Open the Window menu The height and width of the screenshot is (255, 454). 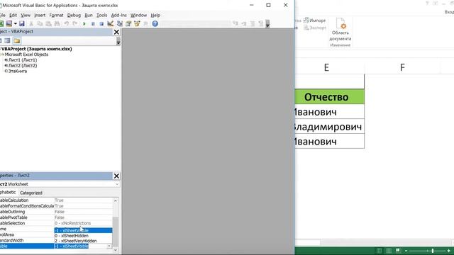(138, 16)
